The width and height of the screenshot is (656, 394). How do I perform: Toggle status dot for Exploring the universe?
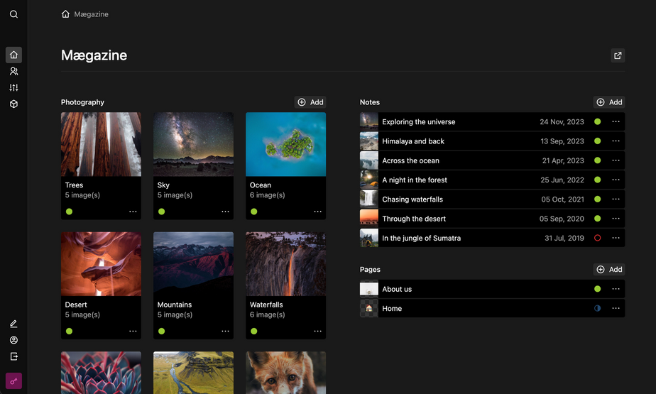(x=597, y=122)
